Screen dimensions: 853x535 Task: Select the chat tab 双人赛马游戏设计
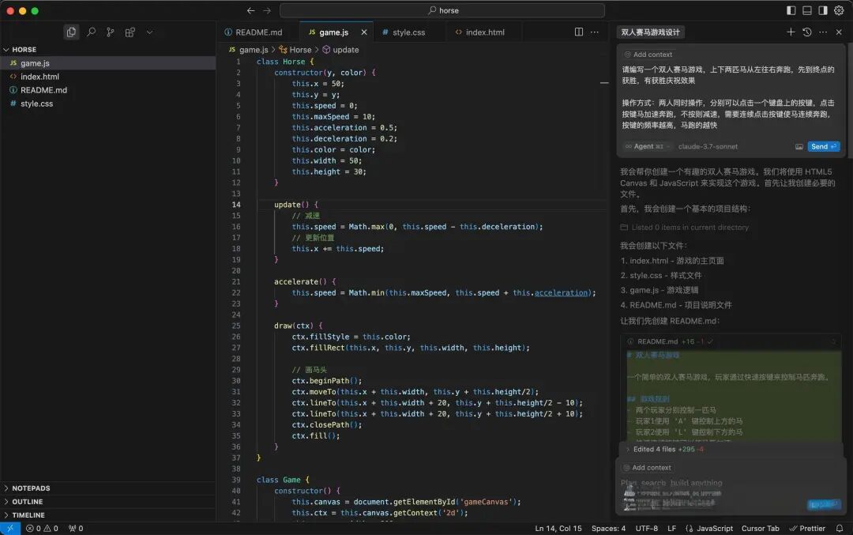coord(651,32)
